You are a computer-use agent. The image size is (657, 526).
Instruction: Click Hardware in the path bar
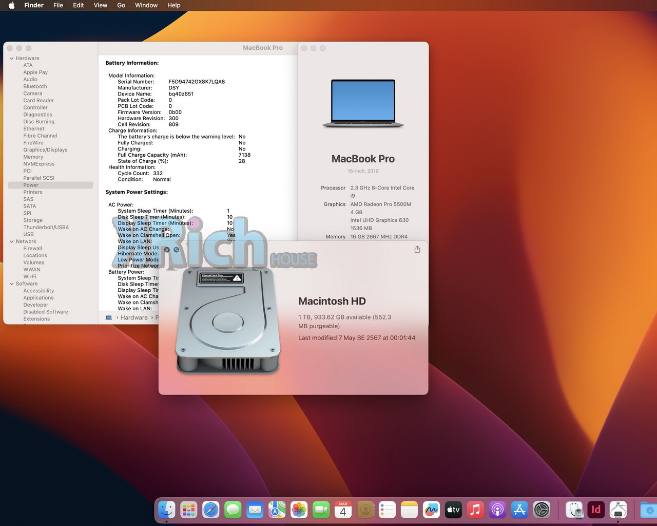pos(134,317)
